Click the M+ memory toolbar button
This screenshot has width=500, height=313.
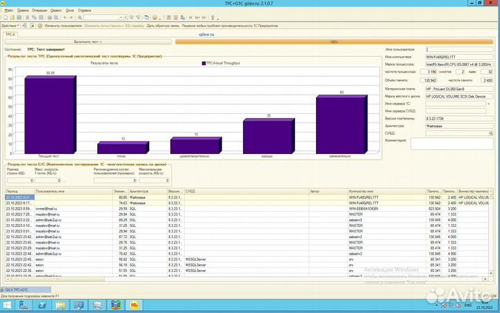click(197, 17)
